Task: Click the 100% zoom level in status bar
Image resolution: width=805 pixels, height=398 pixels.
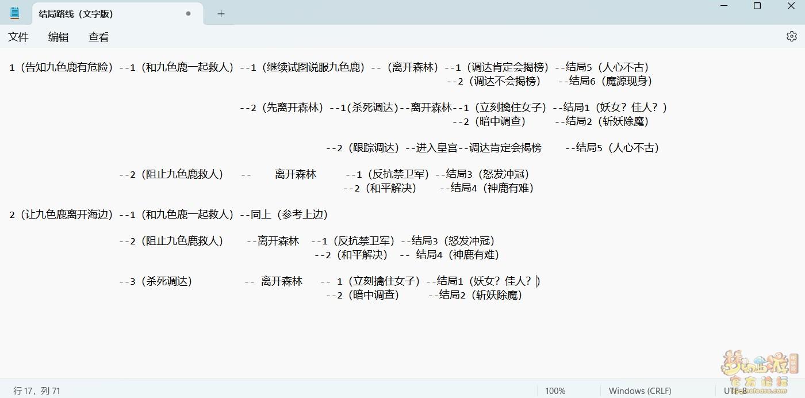Action: pos(555,391)
